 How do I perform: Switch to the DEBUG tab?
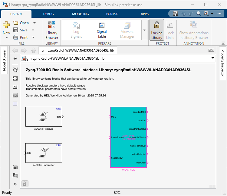(48, 14)
